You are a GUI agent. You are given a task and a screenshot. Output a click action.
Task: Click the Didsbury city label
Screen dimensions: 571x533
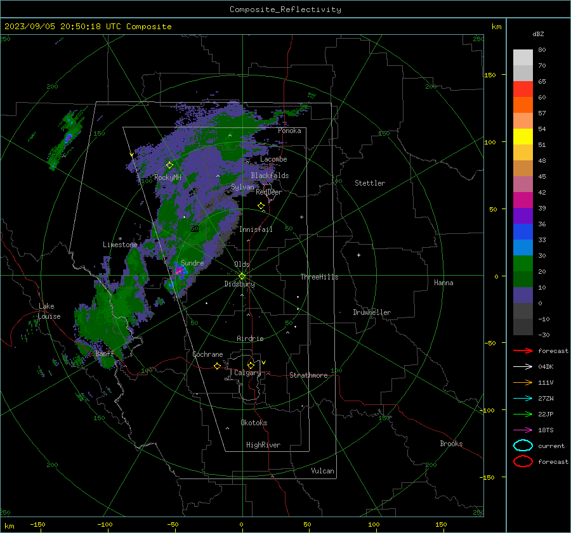pyautogui.click(x=239, y=284)
